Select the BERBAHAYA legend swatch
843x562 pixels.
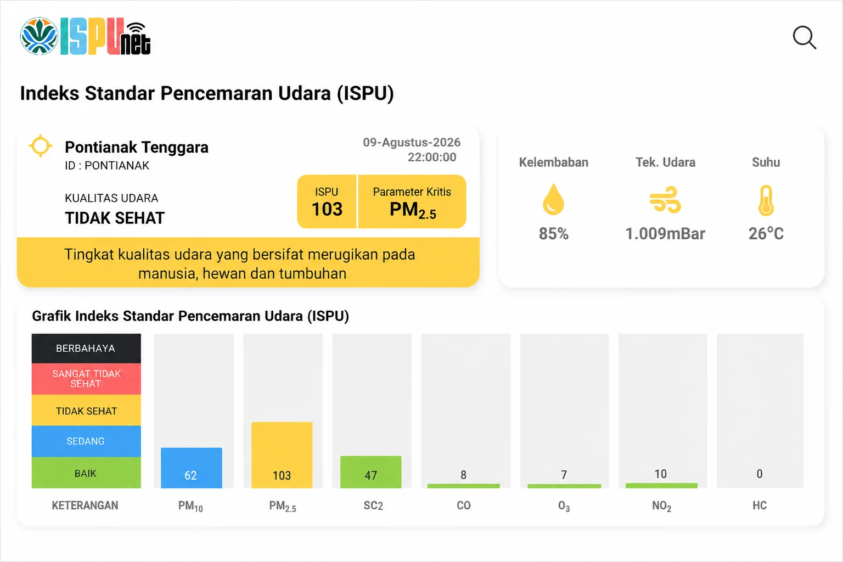86,349
